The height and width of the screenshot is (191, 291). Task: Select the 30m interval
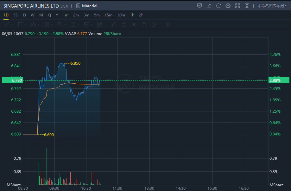[121, 15]
